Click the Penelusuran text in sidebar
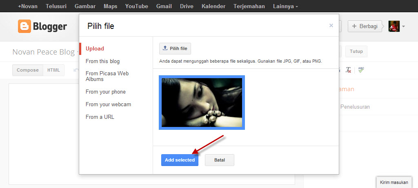Image resolution: width=418 pixels, height=188 pixels. click(x=355, y=107)
